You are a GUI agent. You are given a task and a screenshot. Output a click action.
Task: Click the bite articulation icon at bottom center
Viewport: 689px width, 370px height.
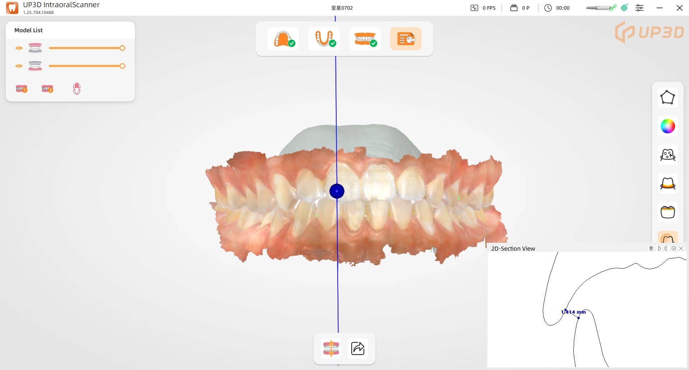tap(331, 348)
